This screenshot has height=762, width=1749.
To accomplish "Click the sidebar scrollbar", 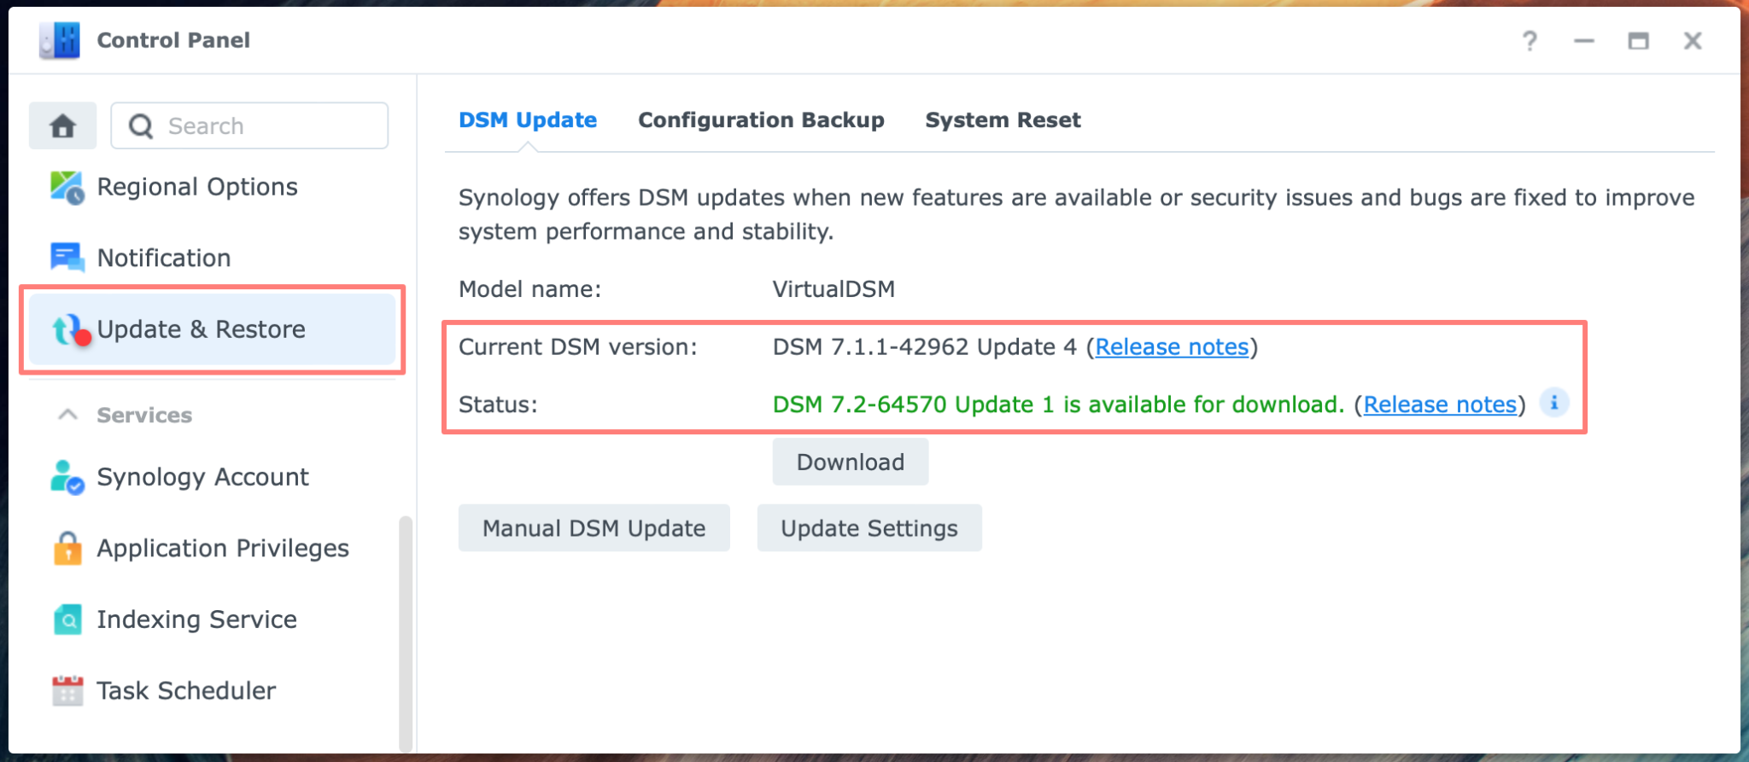I will 406,633.
